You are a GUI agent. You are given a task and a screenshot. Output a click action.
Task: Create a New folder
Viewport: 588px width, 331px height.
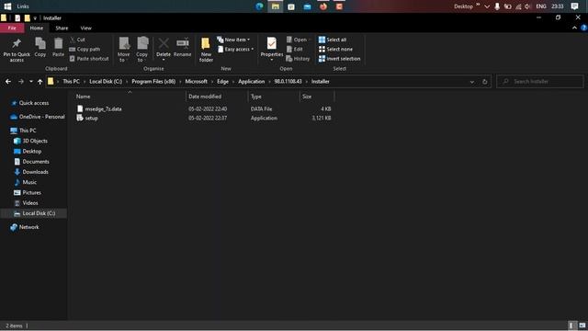(206, 50)
